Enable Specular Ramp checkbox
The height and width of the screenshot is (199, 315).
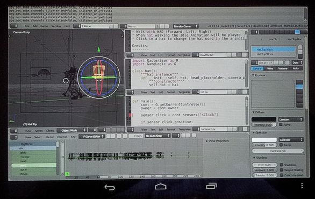(x=281, y=145)
